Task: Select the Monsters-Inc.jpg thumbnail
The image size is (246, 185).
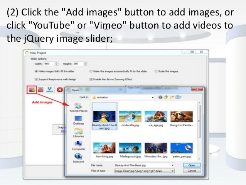Action: click(156, 148)
